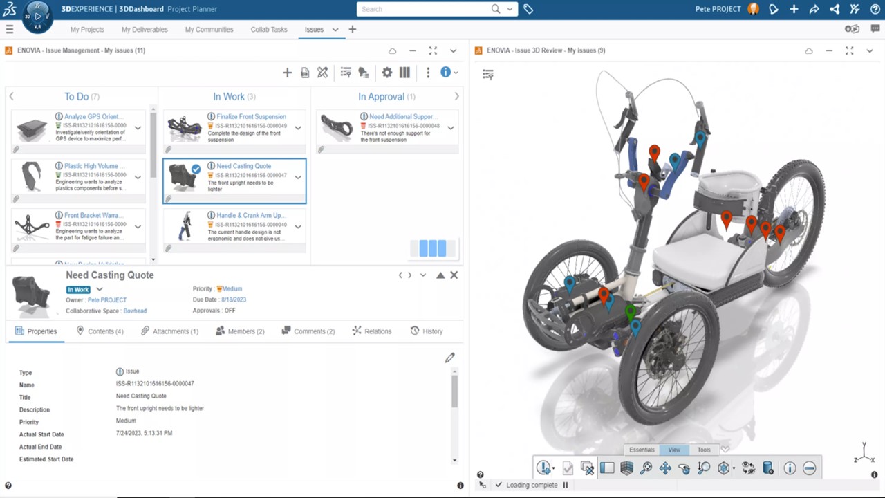Click the tag icon next to search bar

point(528,9)
